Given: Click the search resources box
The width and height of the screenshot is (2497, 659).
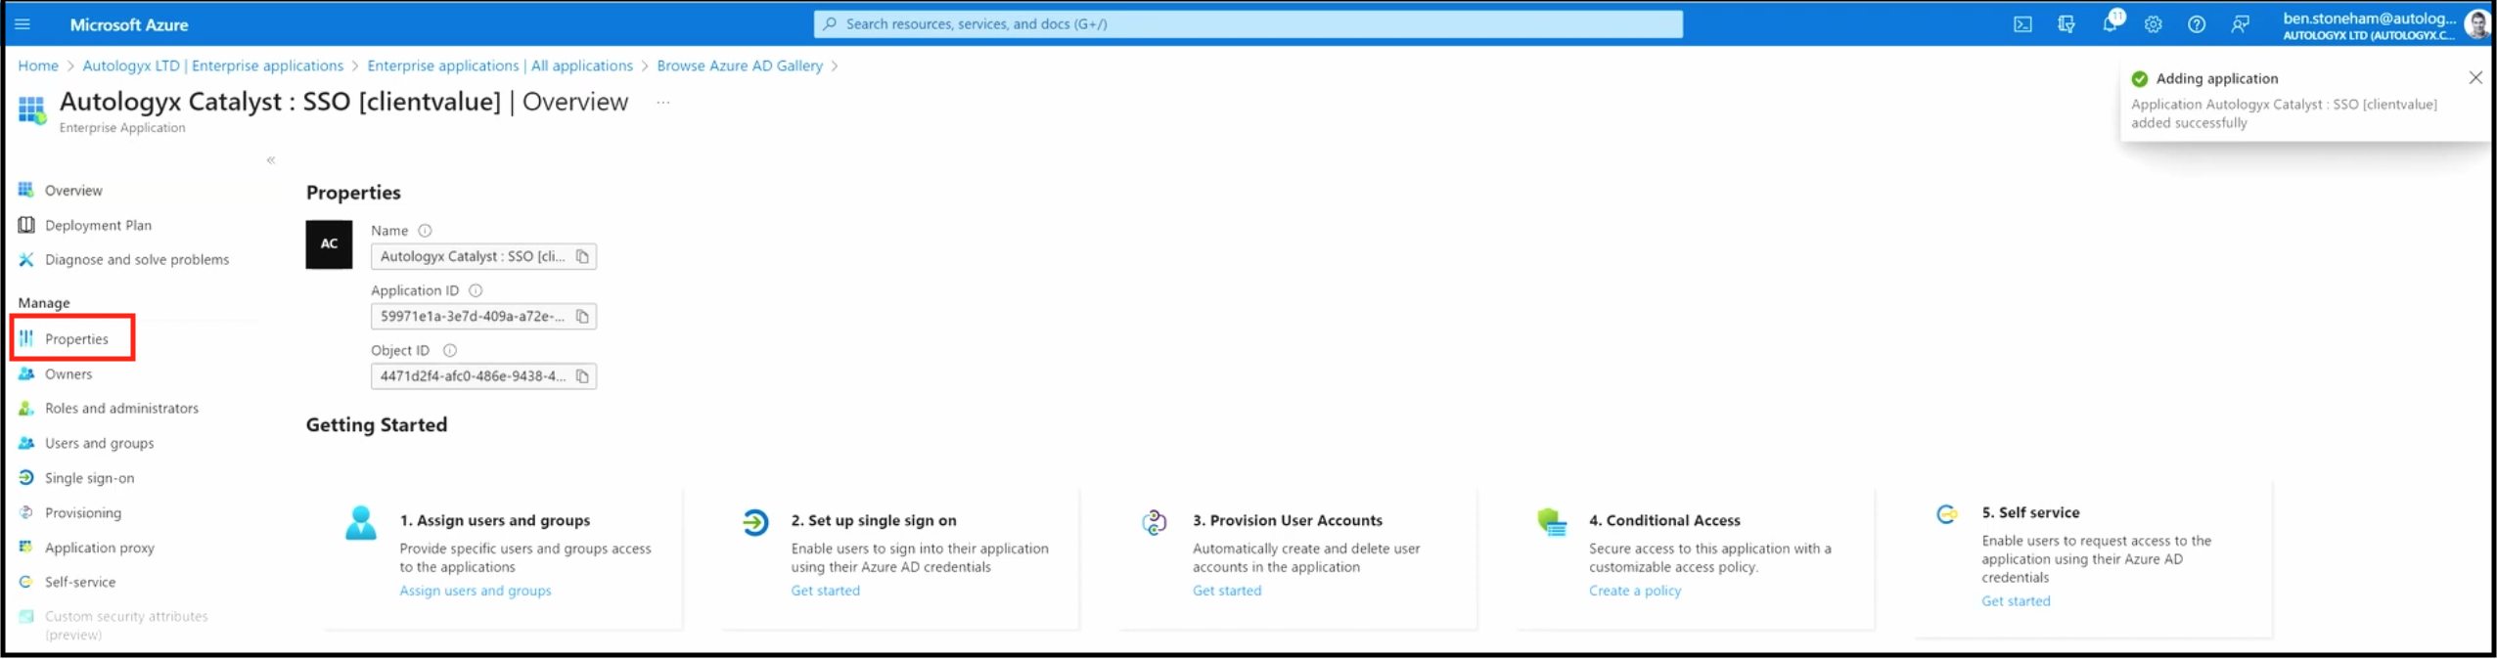Looking at the screenshot, I should tap(1248, 24).
